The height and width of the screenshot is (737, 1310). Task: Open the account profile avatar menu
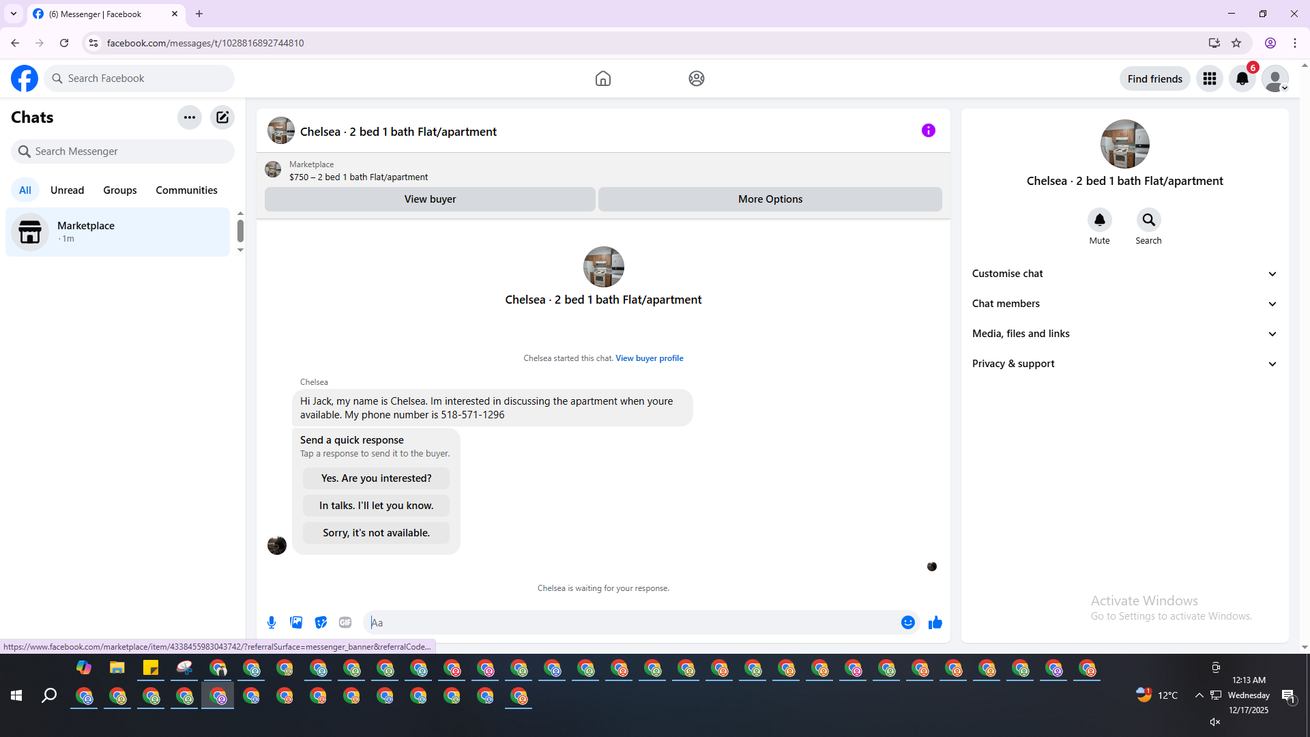tap(1275, 78)
